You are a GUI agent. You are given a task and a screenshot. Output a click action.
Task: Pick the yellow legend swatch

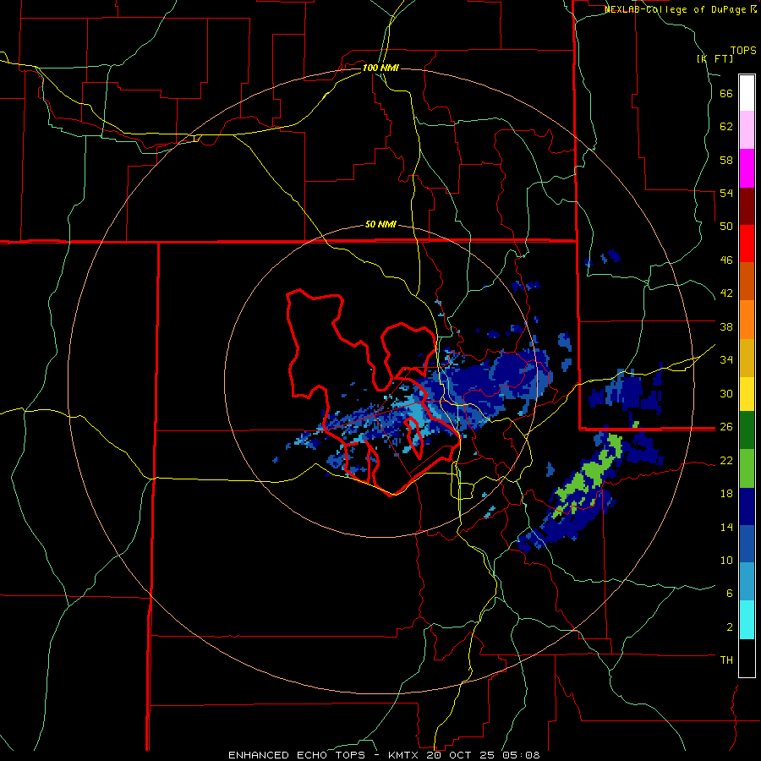747,394
